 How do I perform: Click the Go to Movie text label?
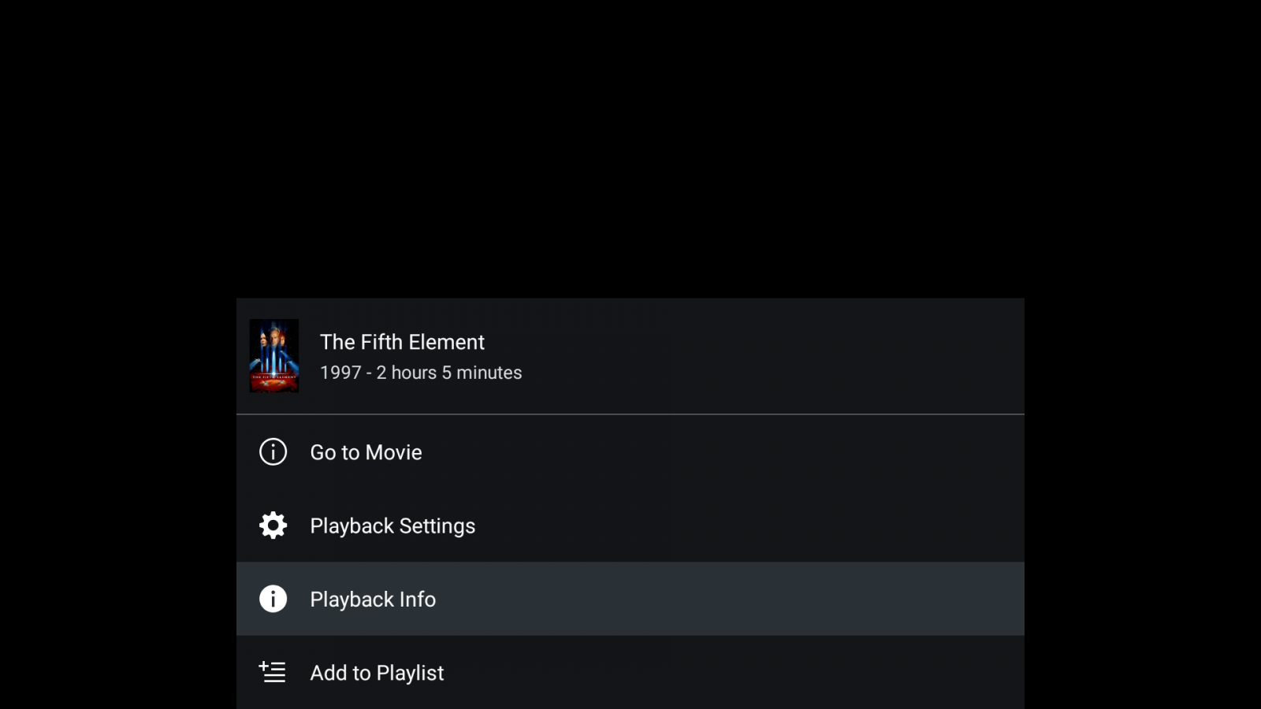point(366,452)
